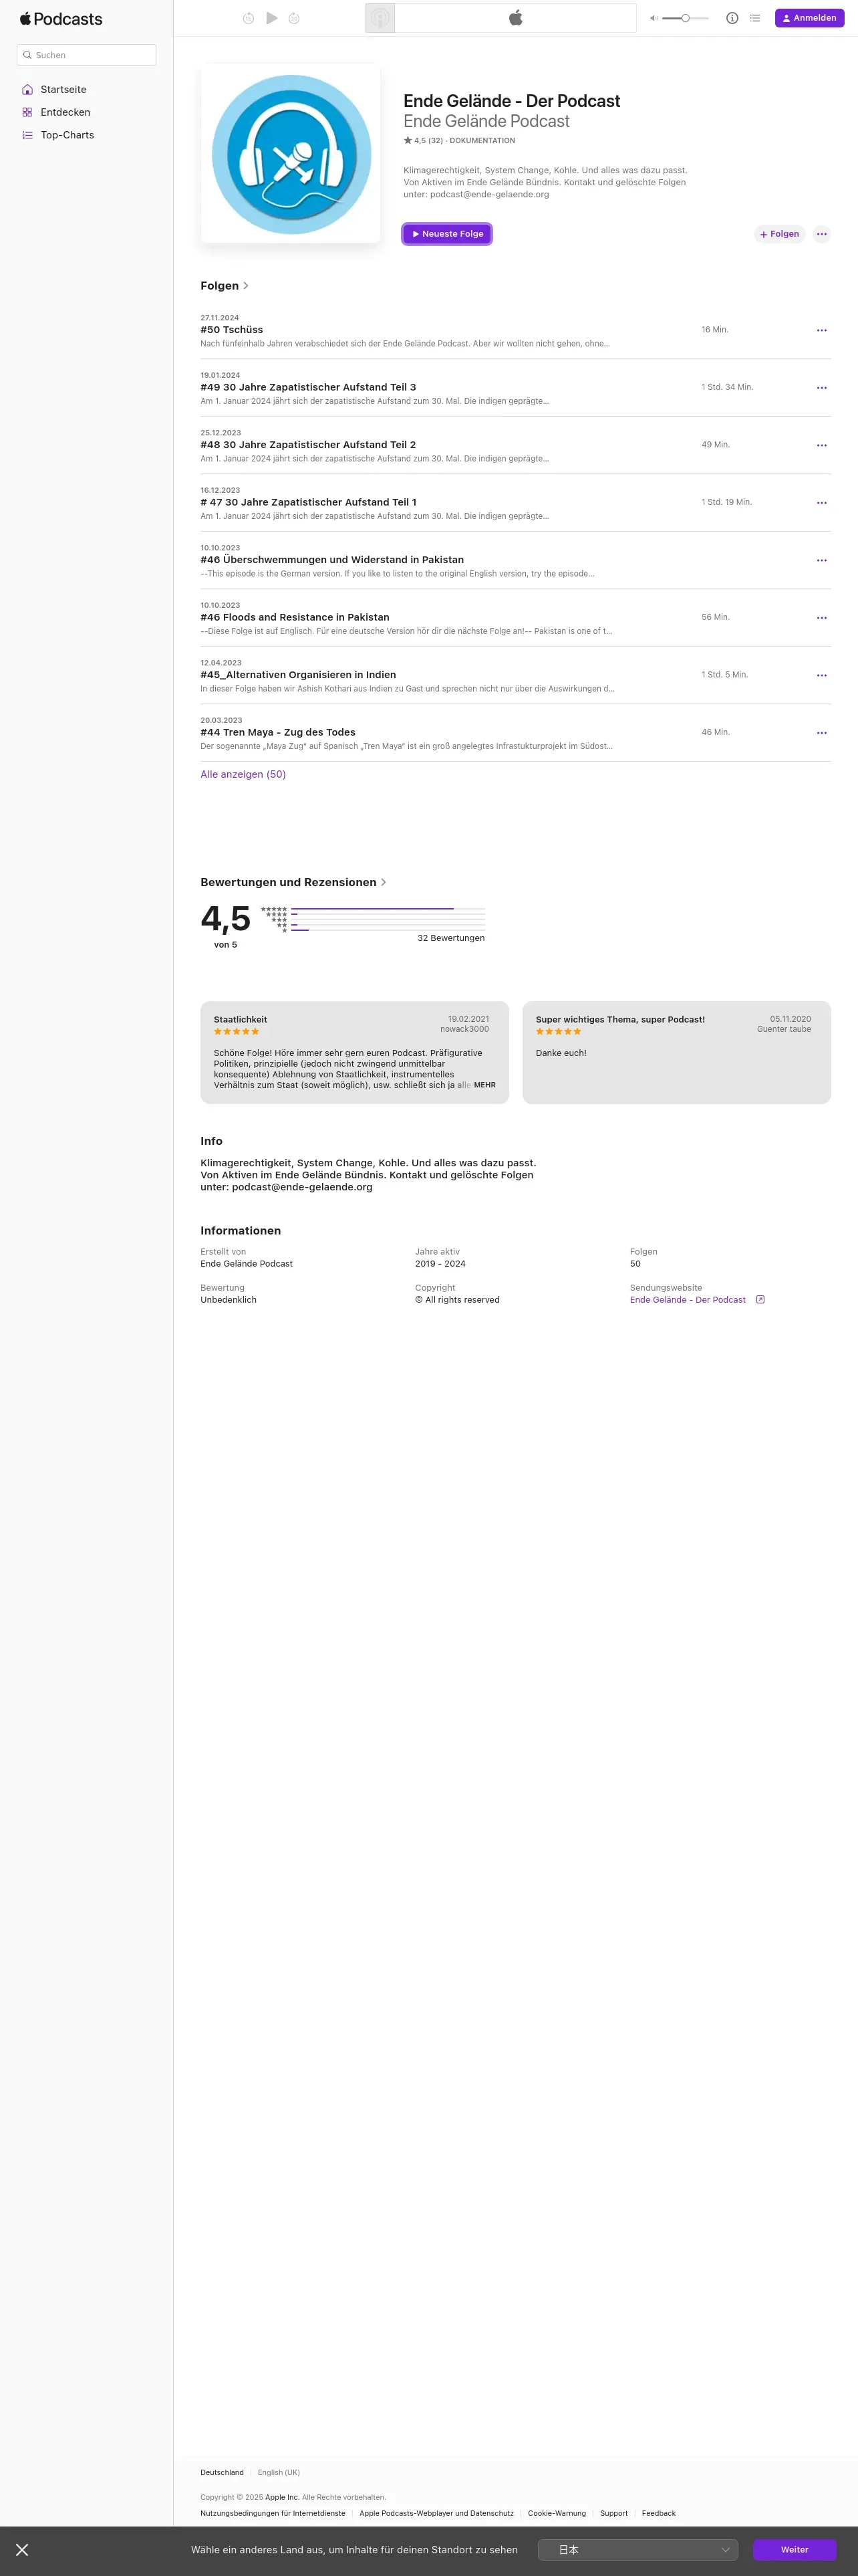
Task: Open options for #44 Tren Maya episode
Action: (x=821, y=733)
